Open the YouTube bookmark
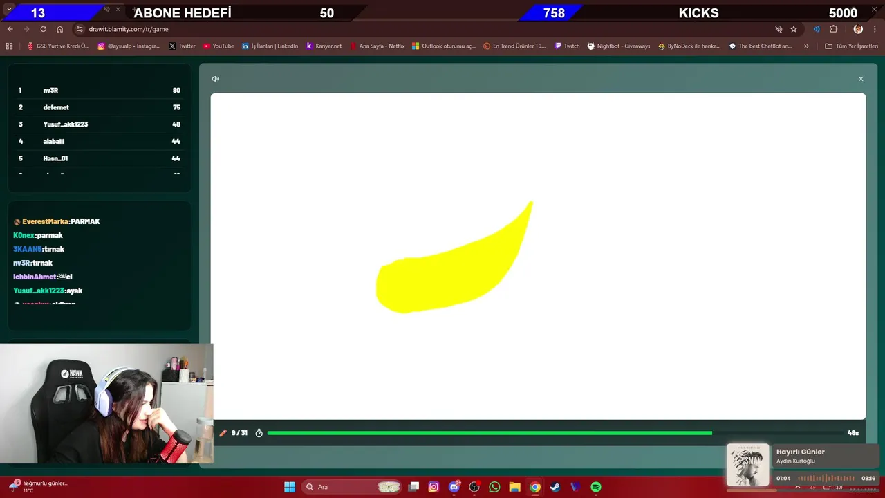The image size is (885, 498). [218, 46]
